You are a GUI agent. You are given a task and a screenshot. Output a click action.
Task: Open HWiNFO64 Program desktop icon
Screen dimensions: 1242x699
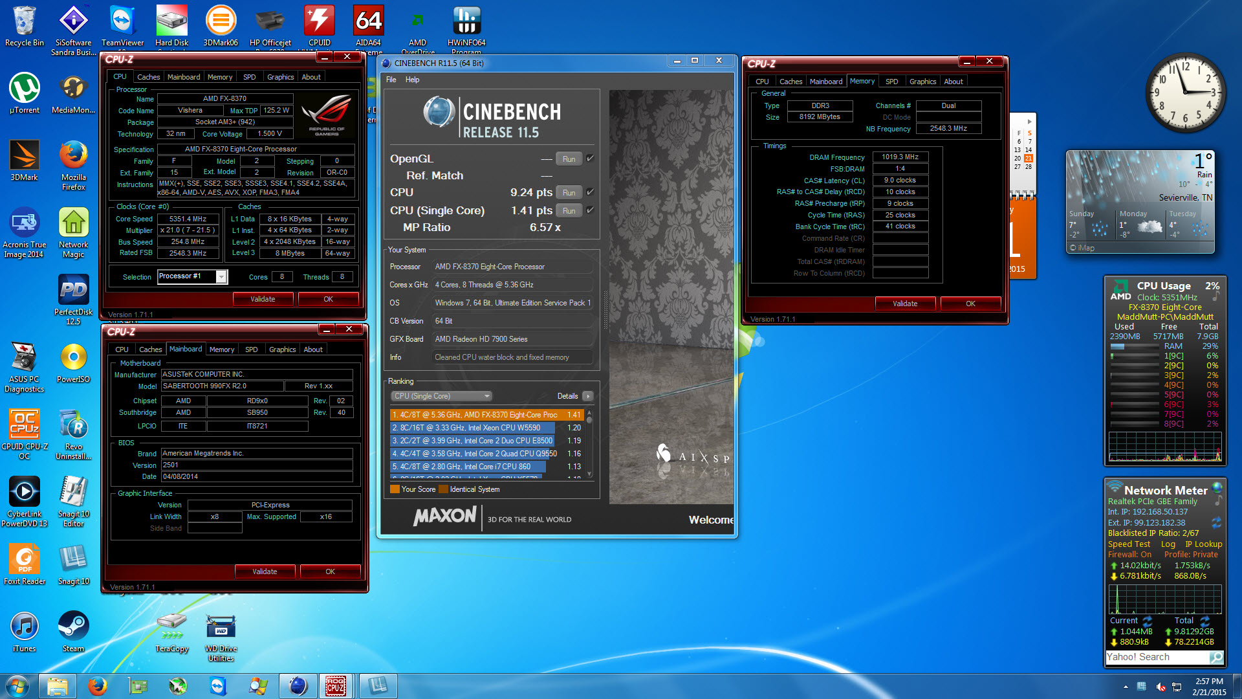466,30
